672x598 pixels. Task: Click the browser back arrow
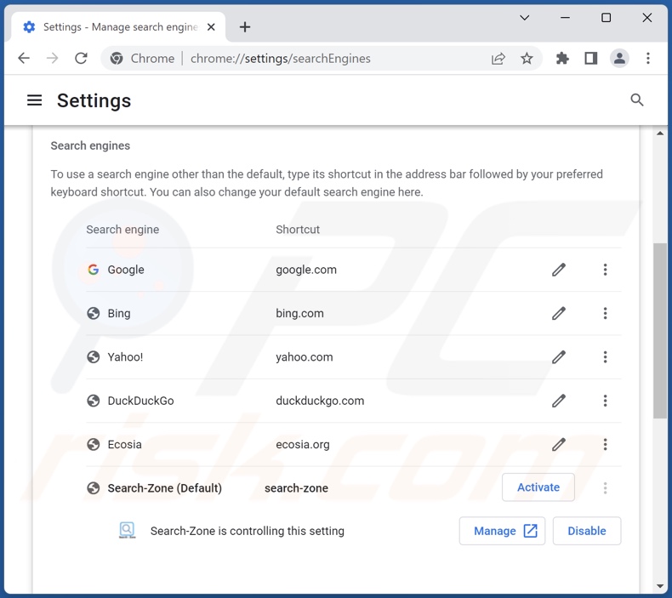tap(24, 59)
